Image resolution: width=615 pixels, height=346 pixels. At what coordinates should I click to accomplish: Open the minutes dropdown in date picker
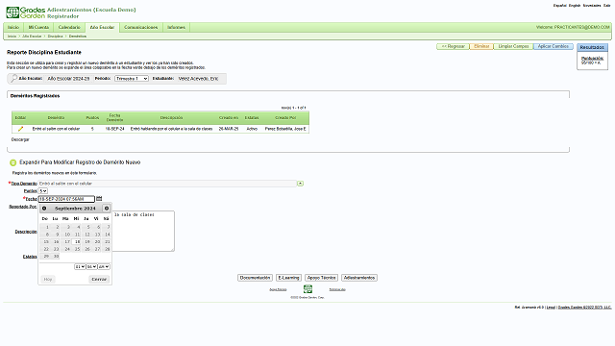coord(91,267)
